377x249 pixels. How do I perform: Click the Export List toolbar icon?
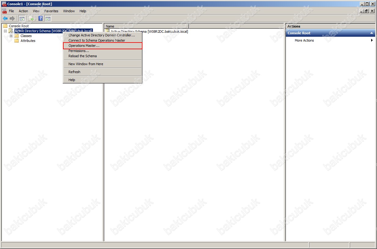[31, 18]
